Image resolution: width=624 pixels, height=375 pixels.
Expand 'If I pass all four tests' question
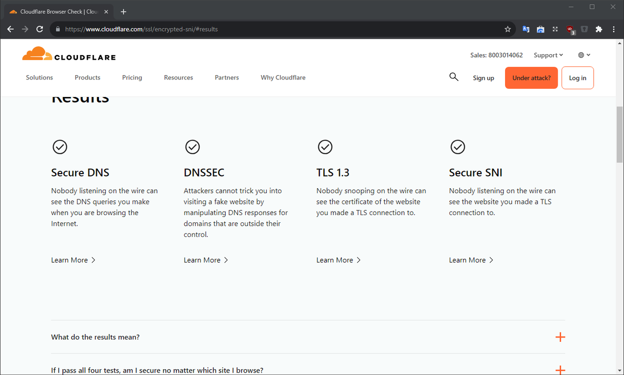click(308, 370)
